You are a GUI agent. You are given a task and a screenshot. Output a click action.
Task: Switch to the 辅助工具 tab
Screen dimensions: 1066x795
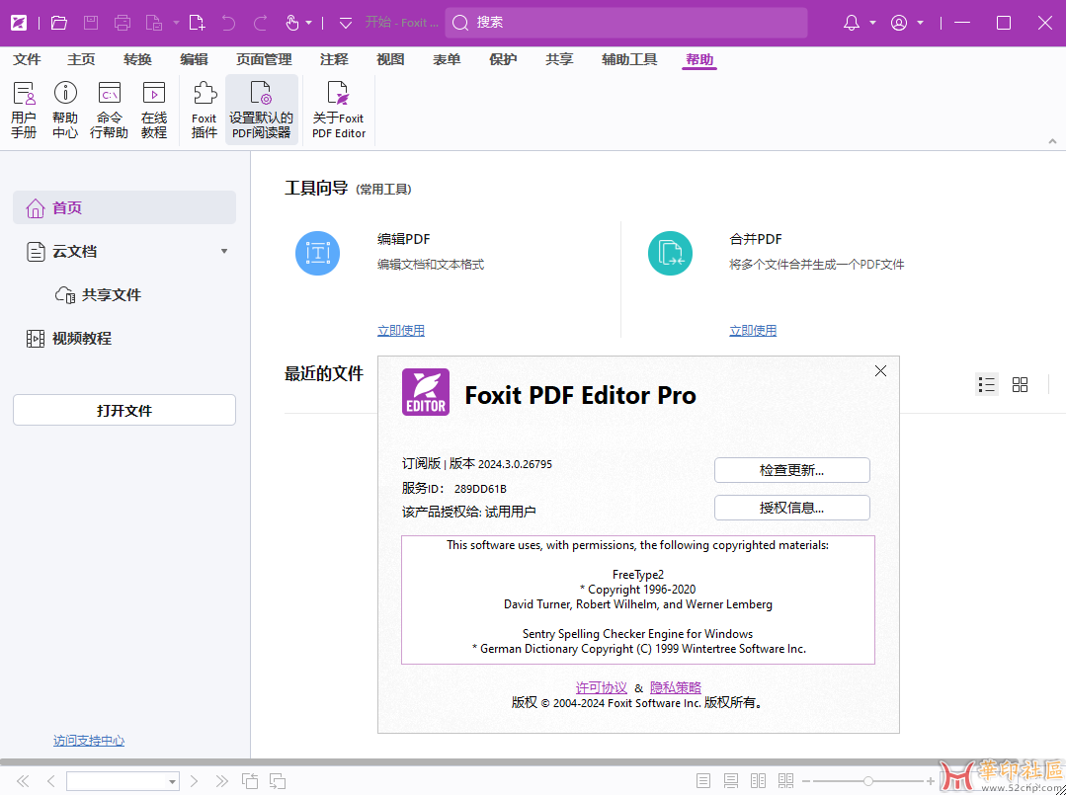tap(629, 59)
